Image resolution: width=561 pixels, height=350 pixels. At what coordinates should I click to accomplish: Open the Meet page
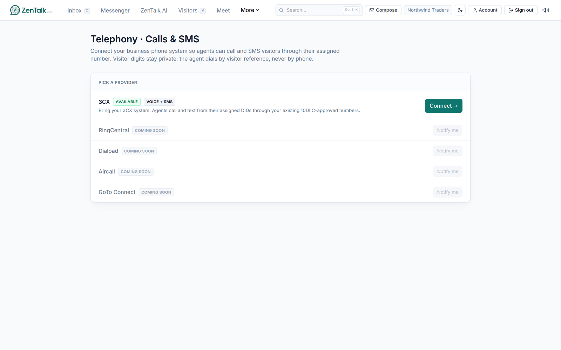(x=223, y=10)
